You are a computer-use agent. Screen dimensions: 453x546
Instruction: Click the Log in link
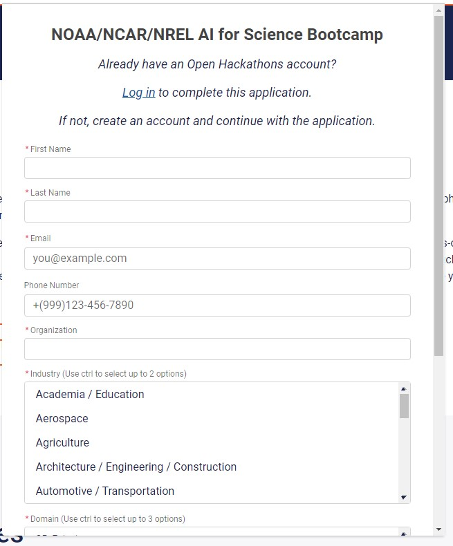(138, 93)
